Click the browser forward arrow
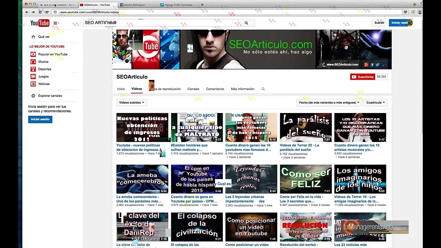This screenshot has height=248, width=441. click(x=33, y=12)
